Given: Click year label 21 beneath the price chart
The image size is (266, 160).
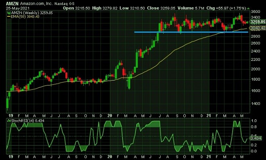Looking at the screenshot, I should (x=209, y=116).
